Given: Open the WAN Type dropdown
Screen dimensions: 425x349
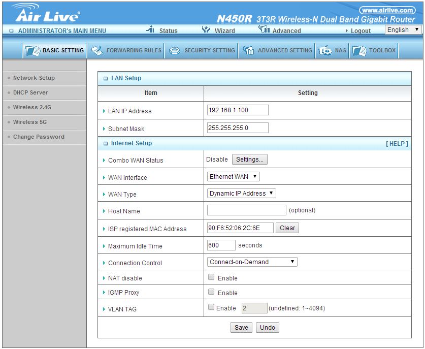Looking at the screenshot, I should coord(241,193).
